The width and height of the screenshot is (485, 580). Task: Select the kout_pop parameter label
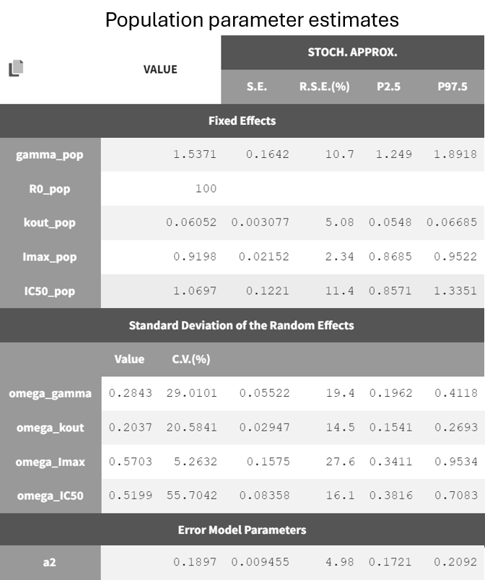(x=50, y=223)
